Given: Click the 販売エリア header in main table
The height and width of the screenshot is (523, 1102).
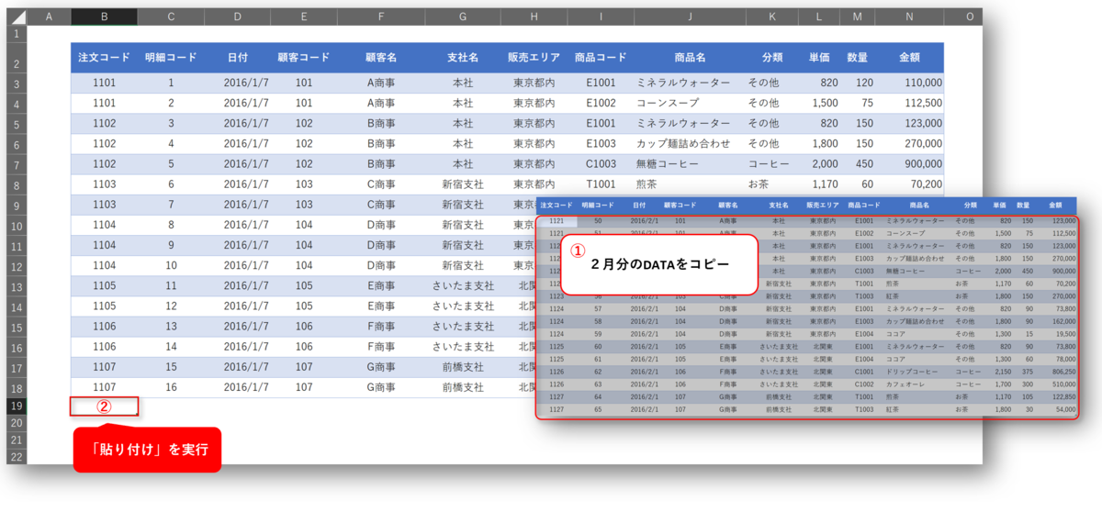Looking at the screenshot, I should pos(534,58).
